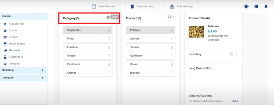Toggle the Inventory switch
274x105 pixels.
(x=233, y=54)
